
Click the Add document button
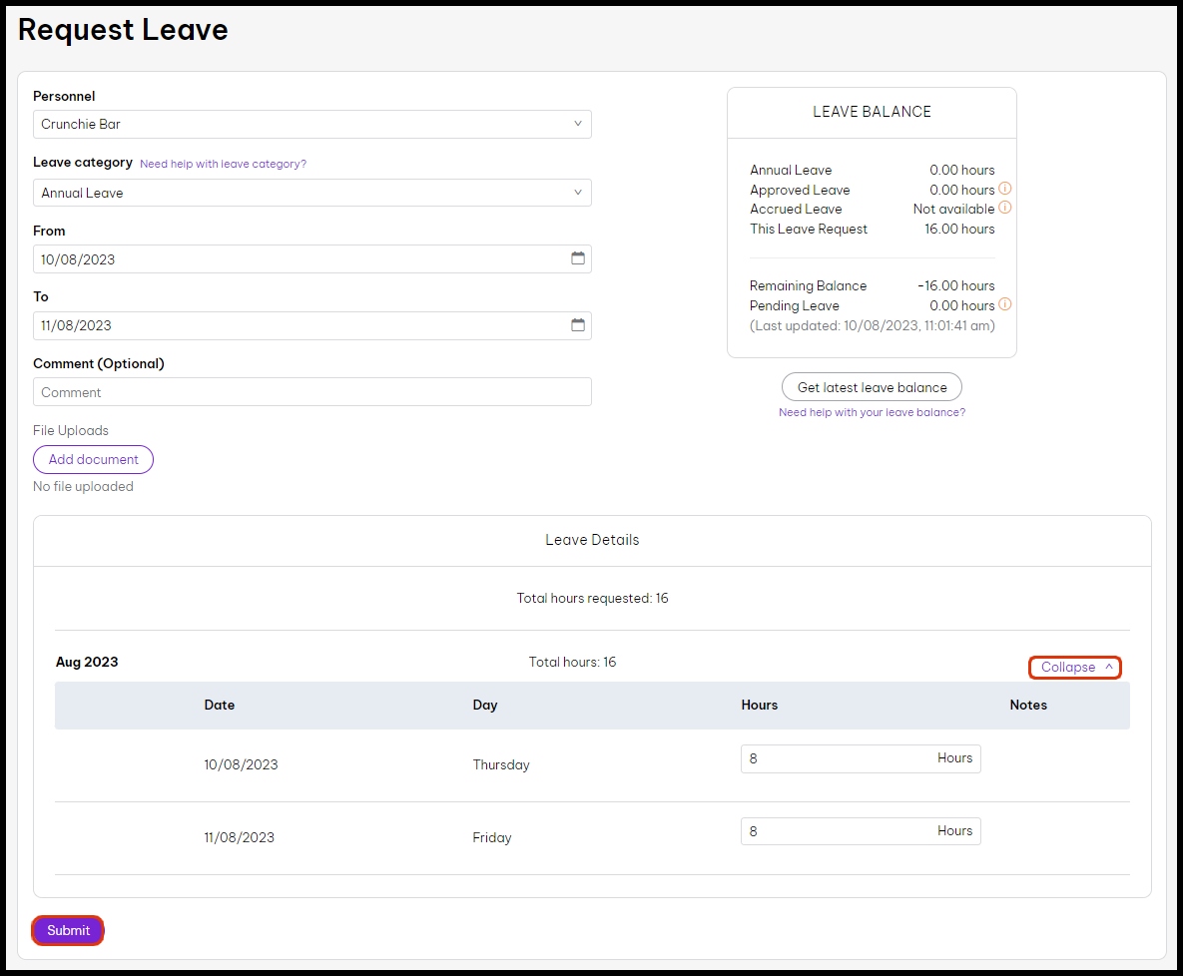click(x=94, y=460)
